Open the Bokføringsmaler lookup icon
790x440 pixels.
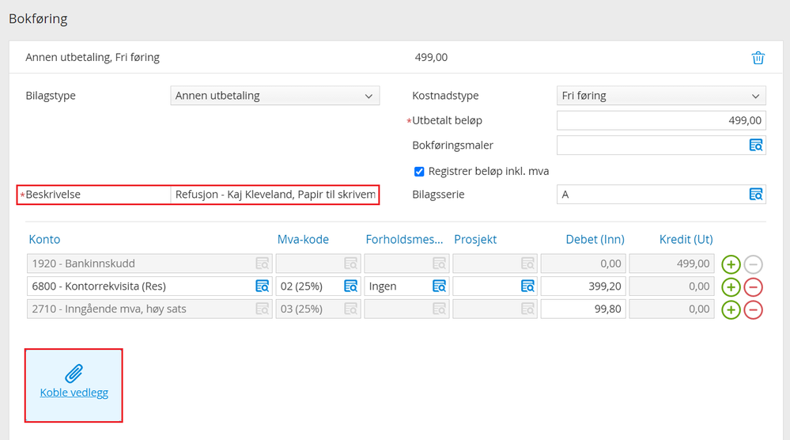point(756,145)
